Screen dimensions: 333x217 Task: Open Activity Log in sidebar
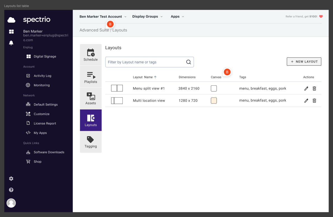pos(42,76)
